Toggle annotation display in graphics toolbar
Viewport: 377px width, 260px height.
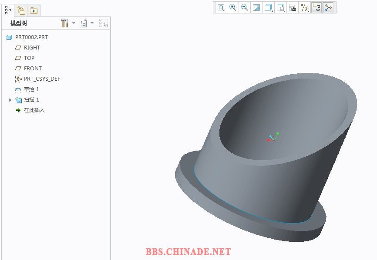coord(316,7)
